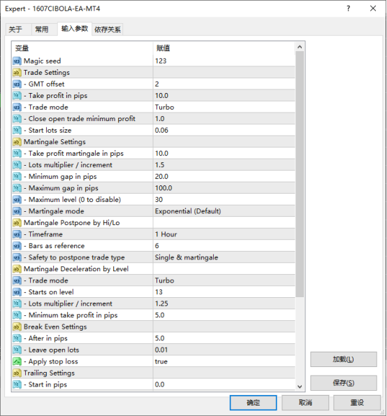Click the icon next to Start lots size

tap(17, 130)
